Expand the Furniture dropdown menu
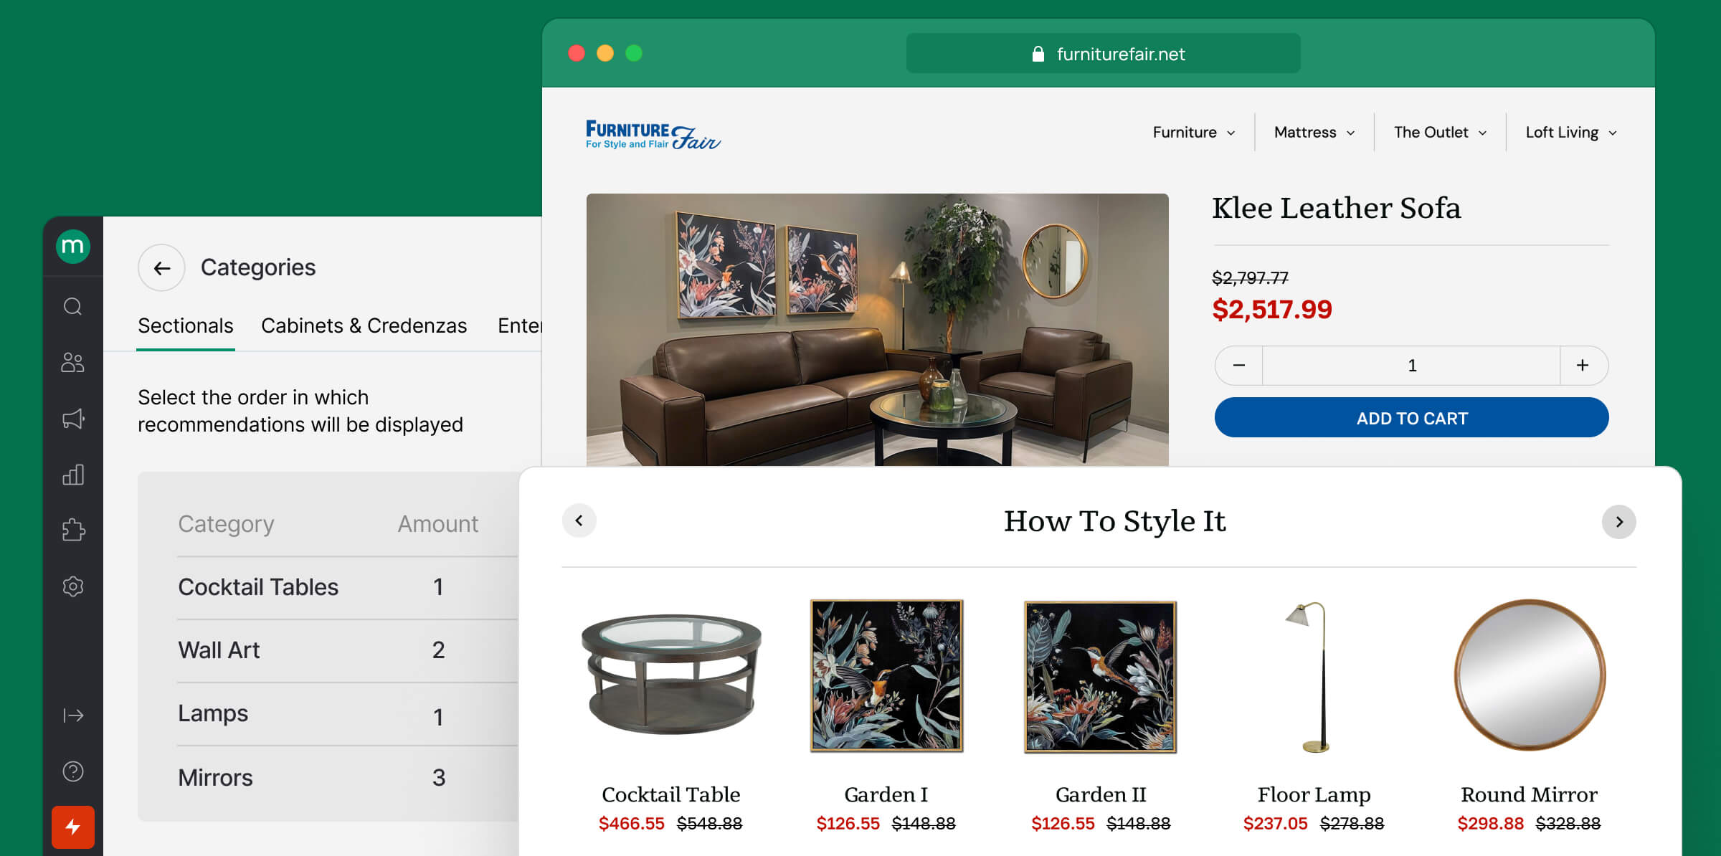The image size is (1721, 856). 1193,133
